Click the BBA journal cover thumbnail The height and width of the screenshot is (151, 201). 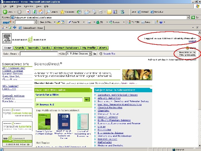tap(64, 121)
